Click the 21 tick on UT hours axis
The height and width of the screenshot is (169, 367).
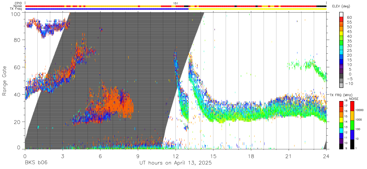[x=289, y=156]
